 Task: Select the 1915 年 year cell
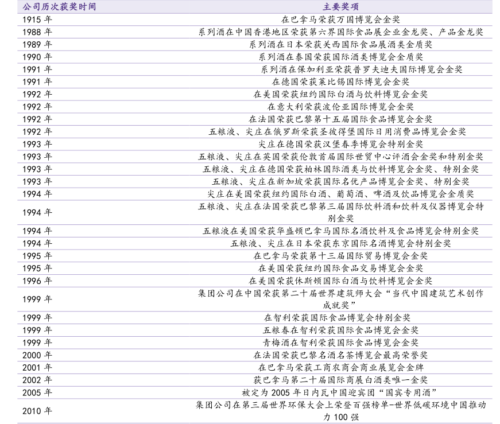[x=37, y=20]
